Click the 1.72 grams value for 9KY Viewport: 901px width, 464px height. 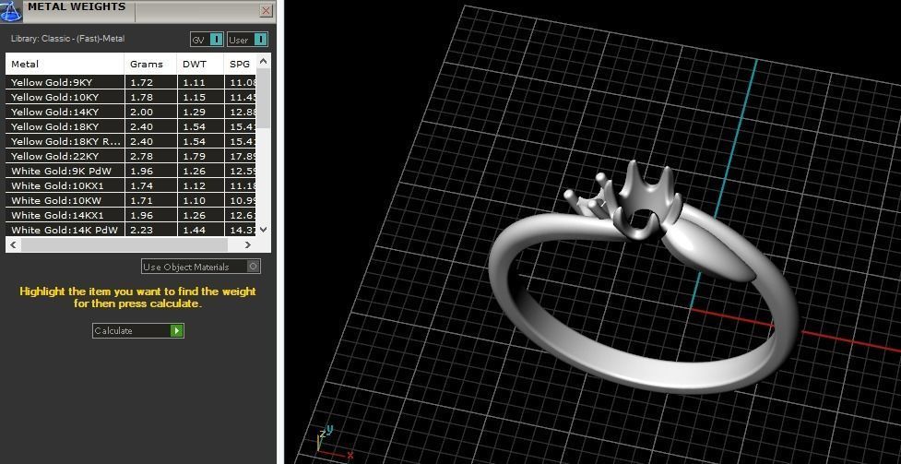click(x=141, y=82)
